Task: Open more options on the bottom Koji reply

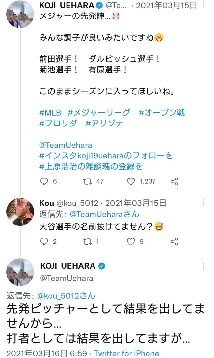Action: tap(203, 266)
